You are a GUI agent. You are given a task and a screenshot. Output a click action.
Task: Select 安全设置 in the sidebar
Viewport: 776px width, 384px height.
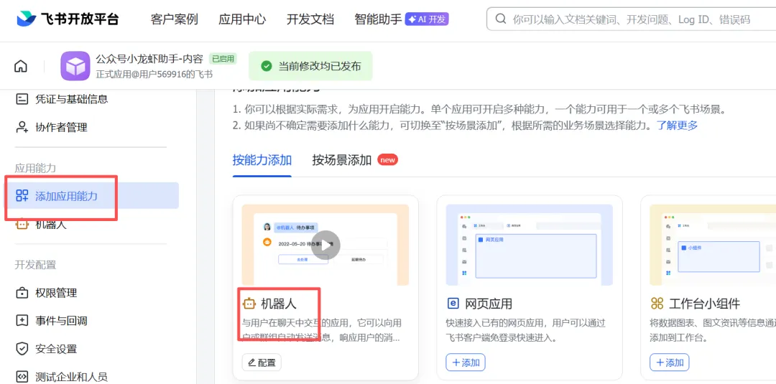tap(56, 348)
